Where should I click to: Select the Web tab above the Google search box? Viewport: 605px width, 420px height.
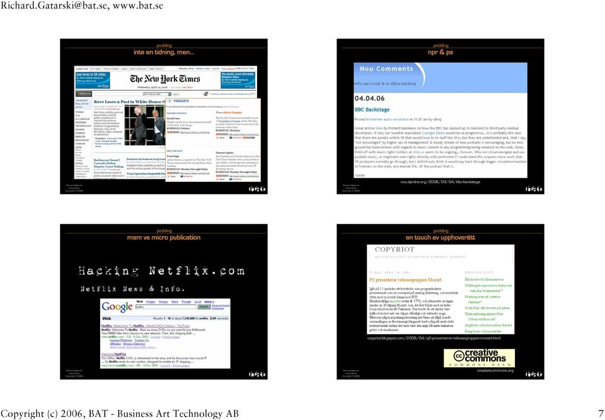coord(140,302)
